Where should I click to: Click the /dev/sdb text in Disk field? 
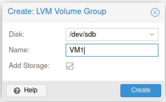82,34
